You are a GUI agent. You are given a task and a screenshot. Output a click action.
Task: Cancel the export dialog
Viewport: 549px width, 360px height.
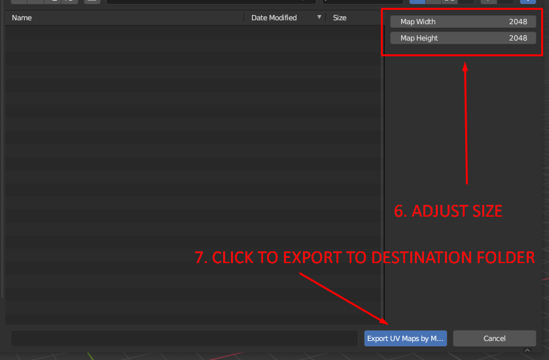pyautogui.click(x=495, y=338)
